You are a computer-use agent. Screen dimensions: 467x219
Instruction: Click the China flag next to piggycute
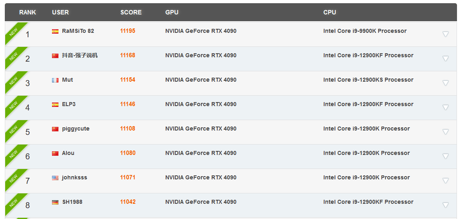coord(55,129)
